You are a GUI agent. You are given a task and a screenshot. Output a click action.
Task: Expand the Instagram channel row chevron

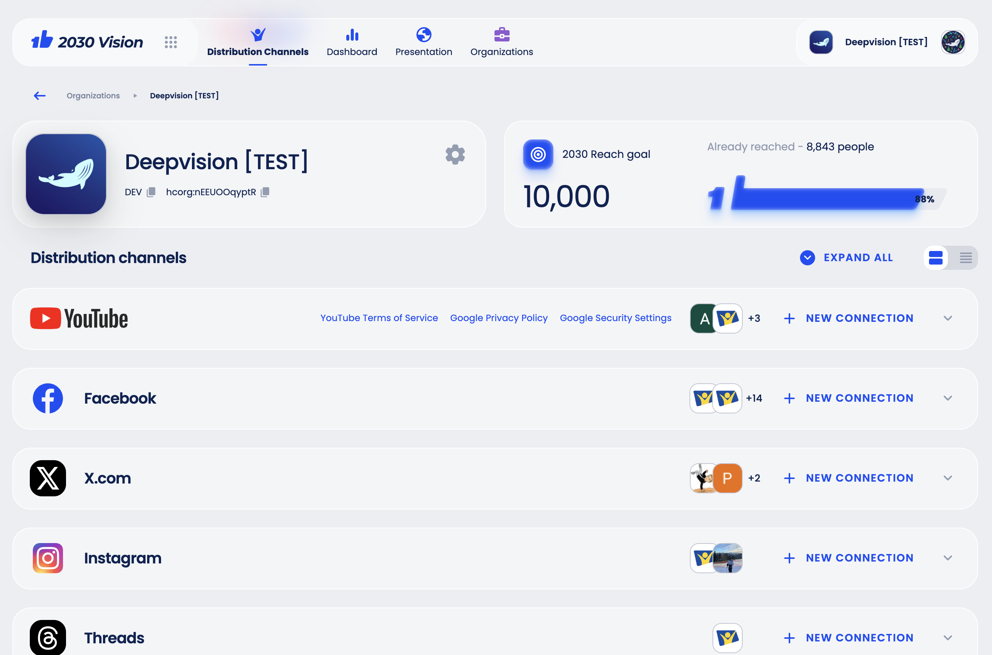pos(948,558)
